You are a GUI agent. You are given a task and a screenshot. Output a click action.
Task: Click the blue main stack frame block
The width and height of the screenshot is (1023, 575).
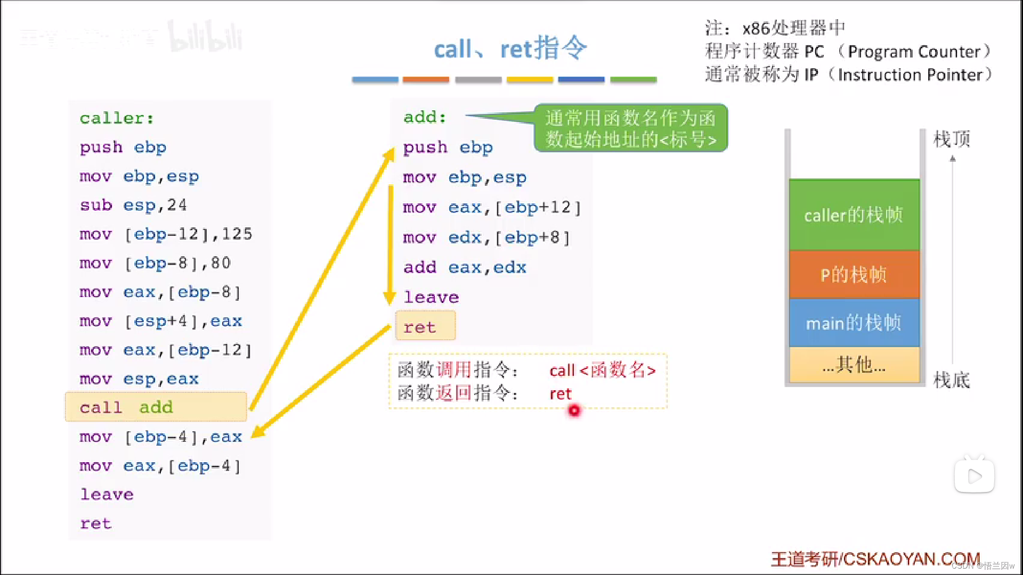[x=854, y=323]
